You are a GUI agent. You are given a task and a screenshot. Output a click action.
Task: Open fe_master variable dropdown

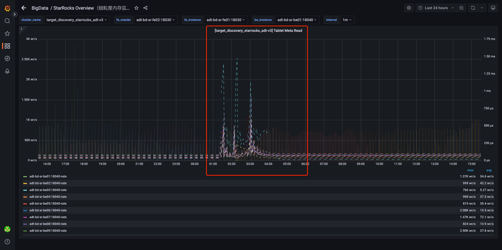click(x=156, y=20)
